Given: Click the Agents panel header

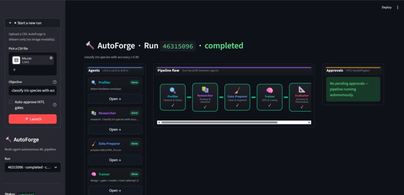Looking at the screenshot, I should point(115,70).
